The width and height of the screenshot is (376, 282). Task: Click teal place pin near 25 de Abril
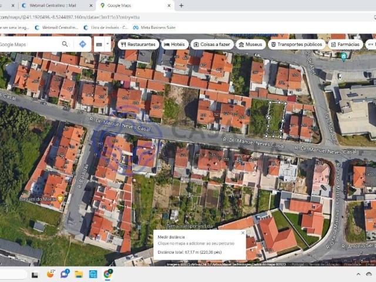click(344, 56)
